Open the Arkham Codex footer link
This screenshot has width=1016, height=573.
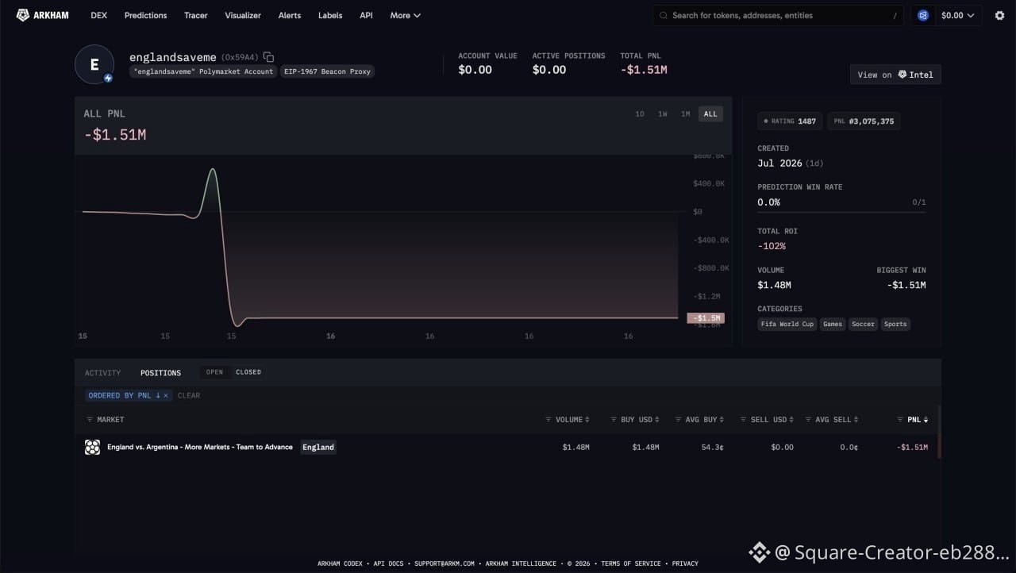point(340,563)
